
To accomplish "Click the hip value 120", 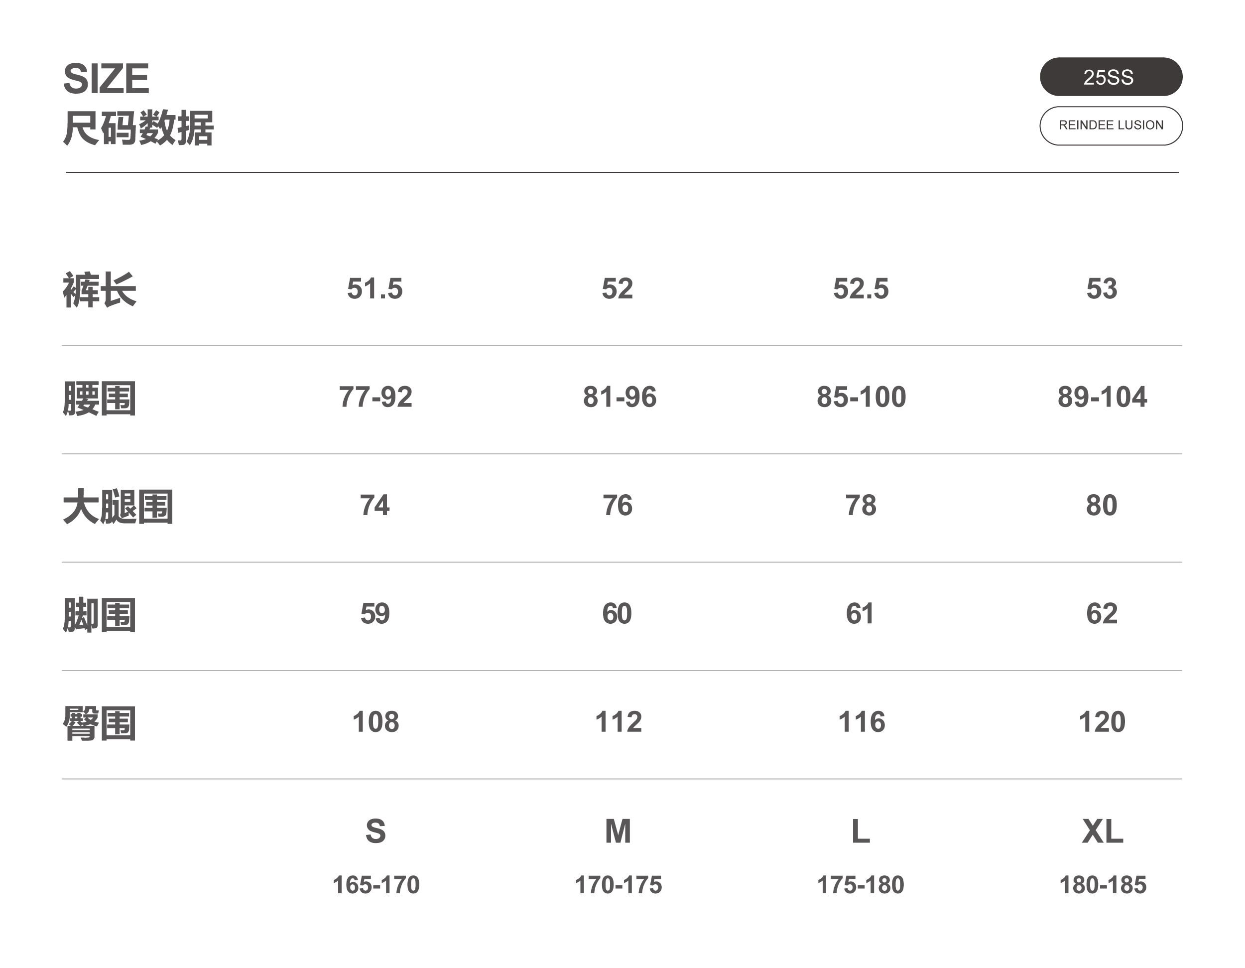I will coord(1102,722).
